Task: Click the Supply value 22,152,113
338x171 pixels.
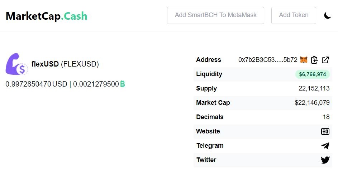Action: click(x=314, y=88)
